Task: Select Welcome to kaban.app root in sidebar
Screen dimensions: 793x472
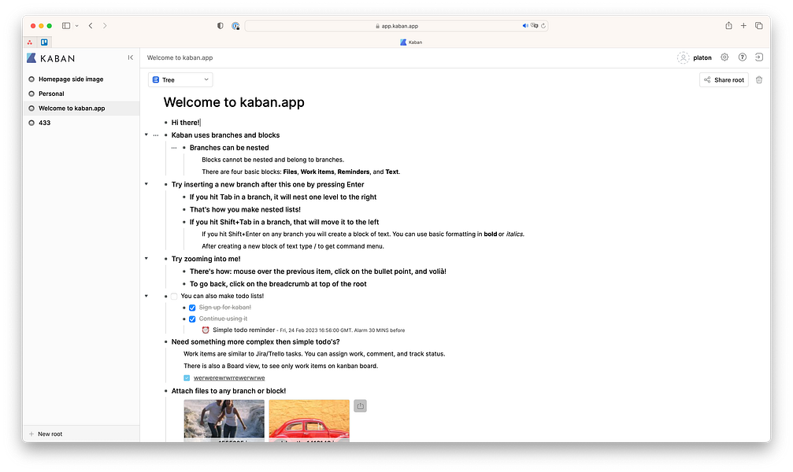Action: (x=81, y=108)
